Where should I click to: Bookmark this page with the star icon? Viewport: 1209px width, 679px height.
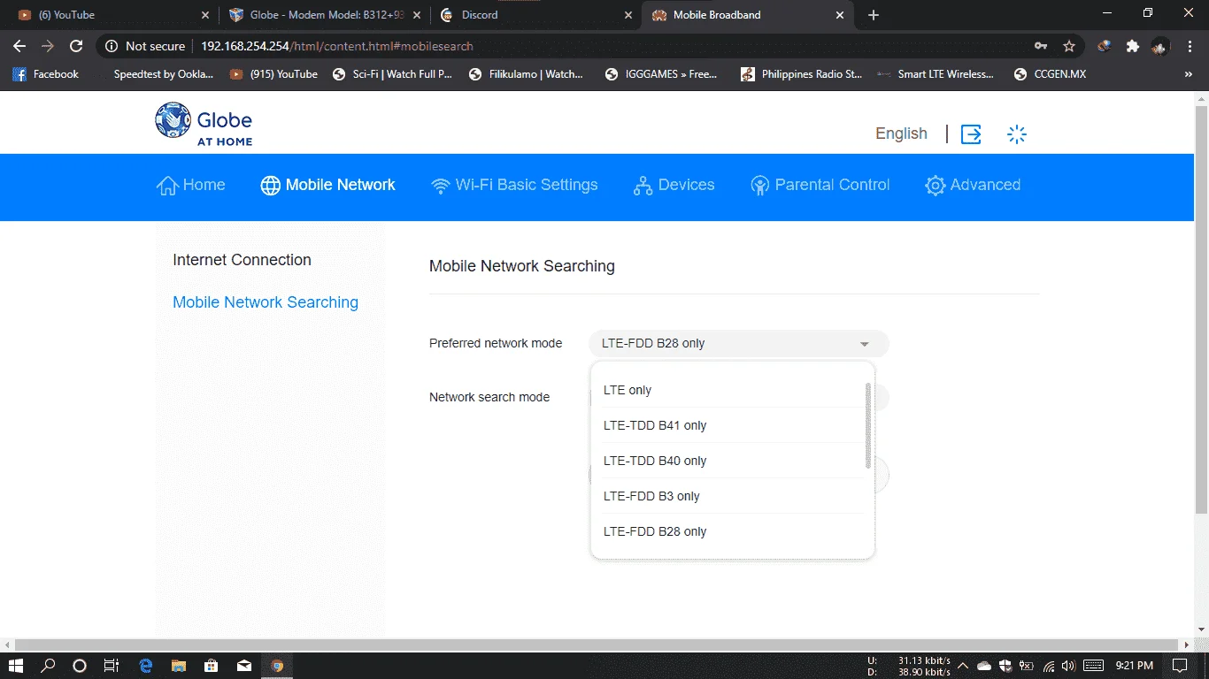click(x=1069, y=46)
